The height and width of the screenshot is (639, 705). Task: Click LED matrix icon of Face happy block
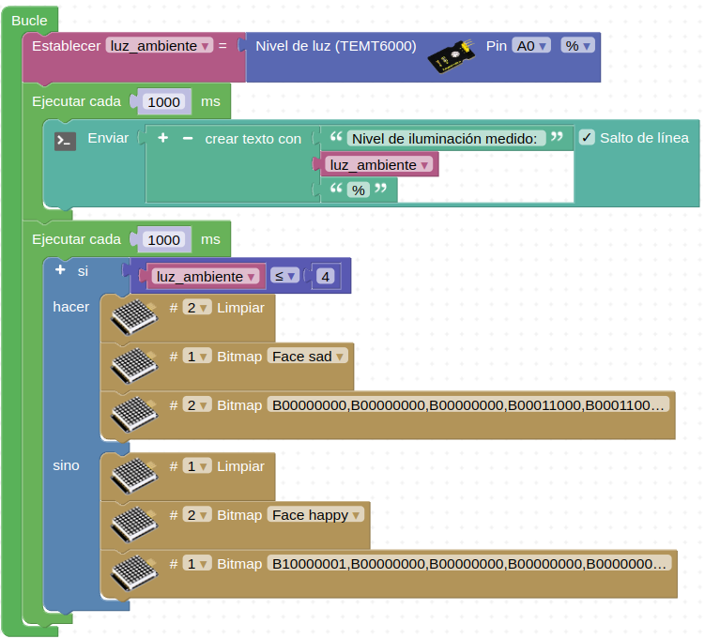133,525
